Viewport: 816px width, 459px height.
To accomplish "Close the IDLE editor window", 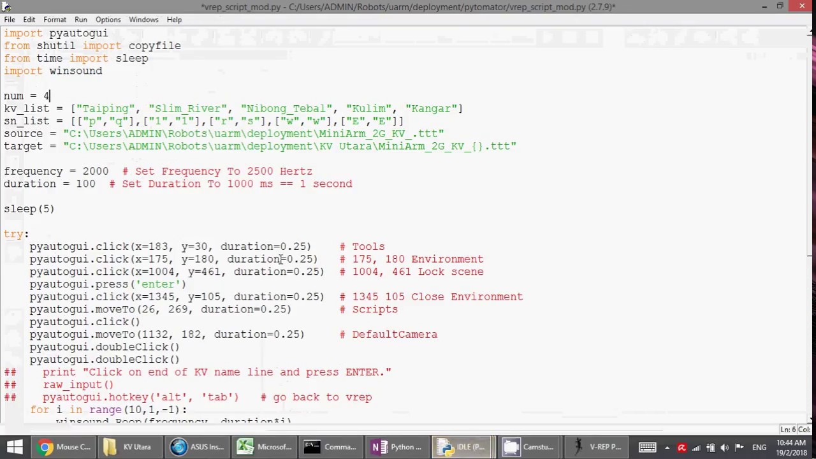I will pyautogui.click(x=802, y=6).
